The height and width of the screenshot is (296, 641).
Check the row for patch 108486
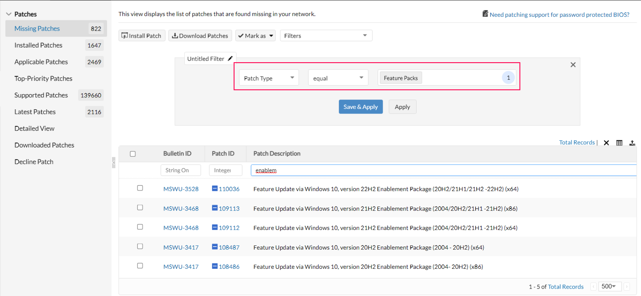tap(140, 266)
